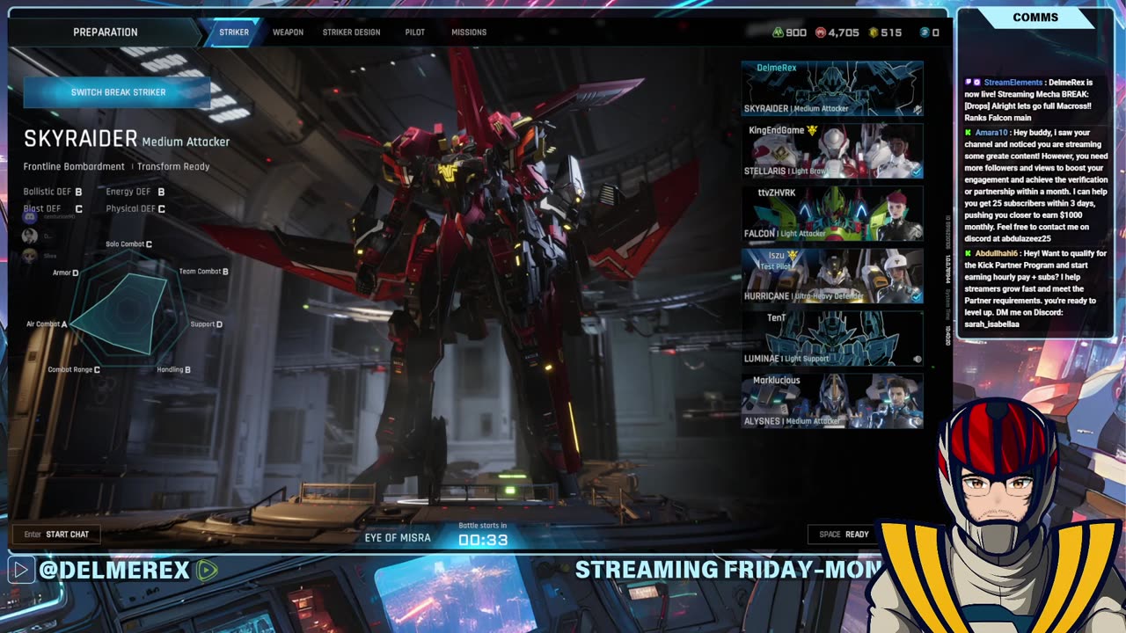1126x633 pixels.
Task: Select Marklucious's Alysnes squad card
Action: point(832,400)
